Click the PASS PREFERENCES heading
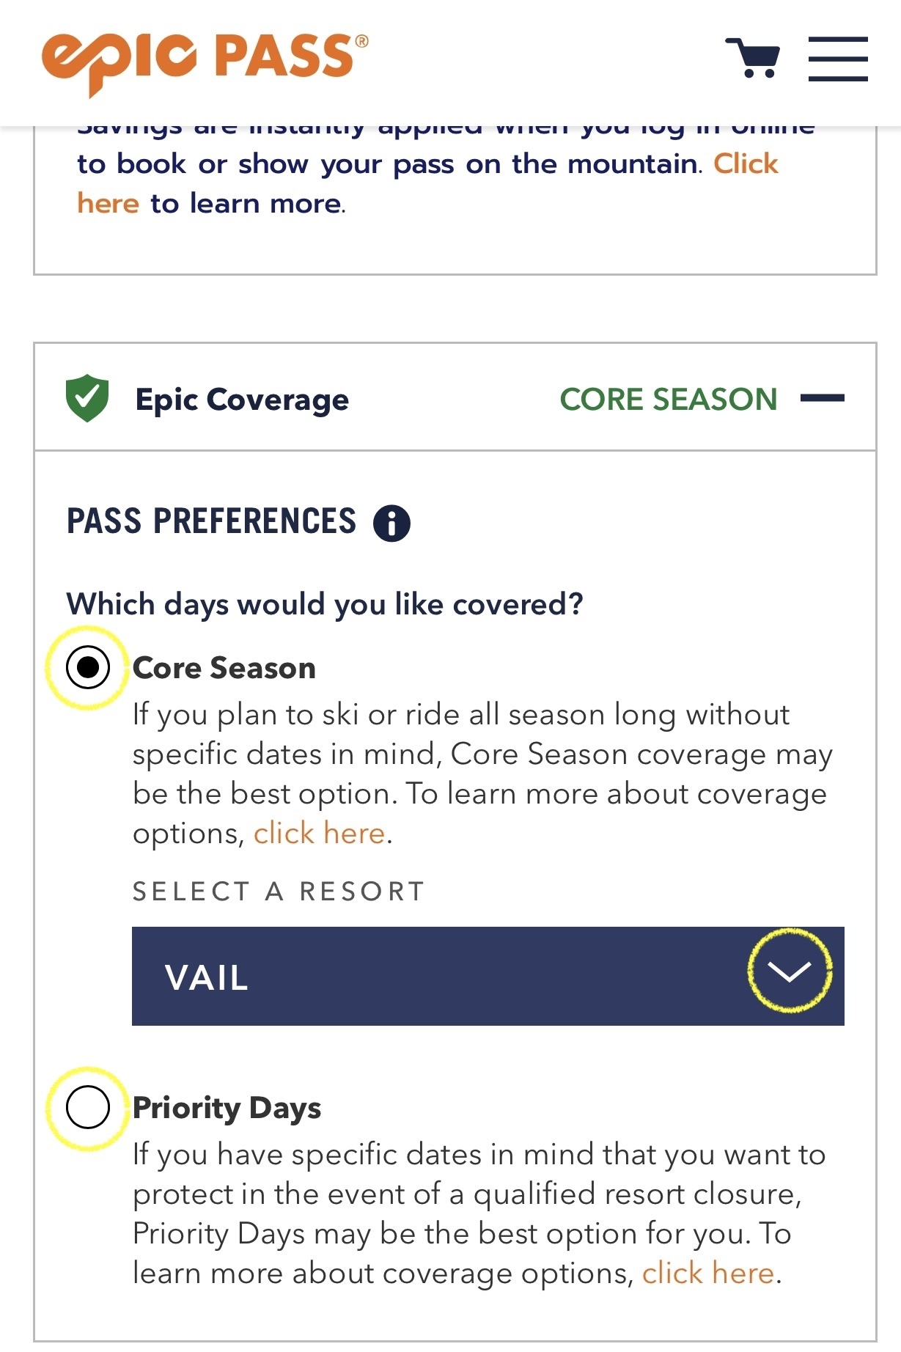Viewport: 901px width, 1352px height. coord(211,521)
